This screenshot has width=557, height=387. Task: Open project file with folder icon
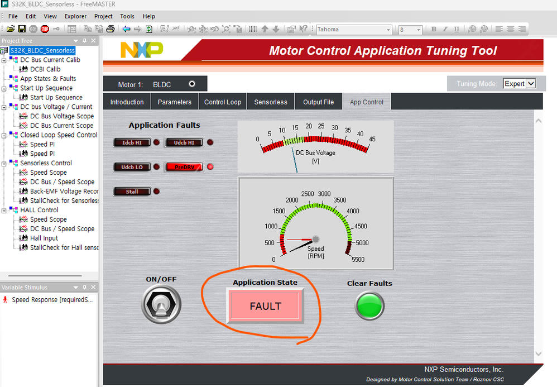pos(11,29)
